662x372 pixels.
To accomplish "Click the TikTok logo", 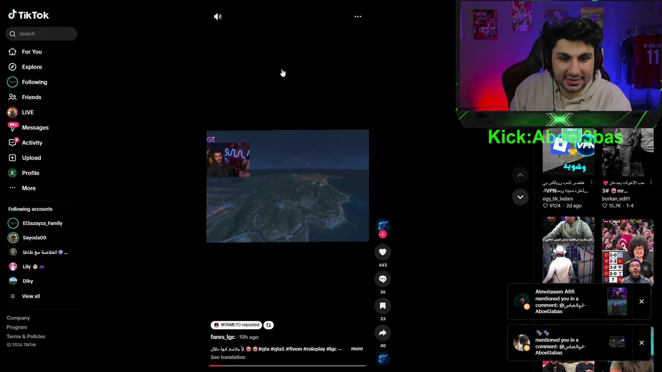I will [x=28, y=15].
